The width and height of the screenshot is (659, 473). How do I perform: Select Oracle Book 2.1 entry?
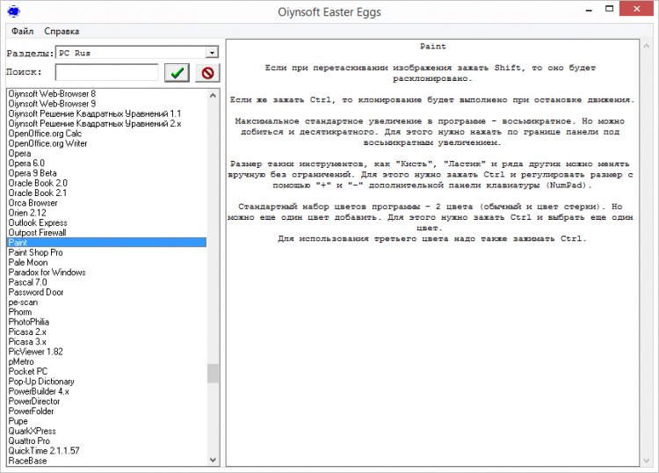click(x=107, y=193)
